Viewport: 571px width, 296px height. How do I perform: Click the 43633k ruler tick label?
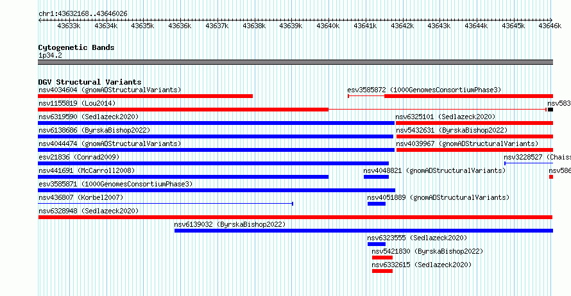pos(69,26)
